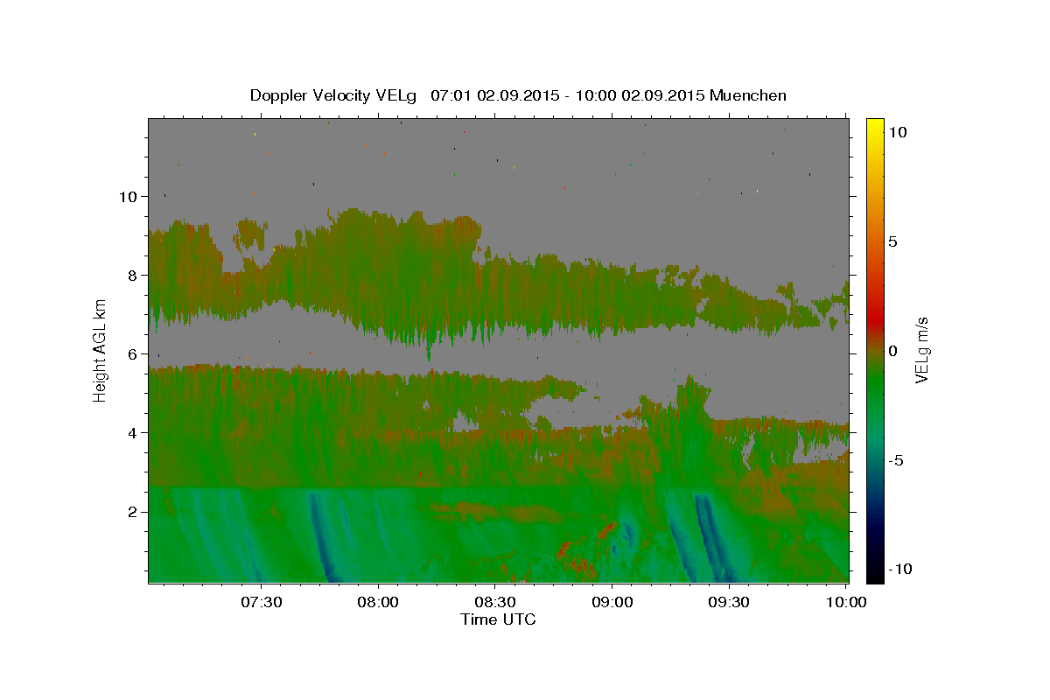Click the '08:00' time axis label
1050x700 pixels.
click(x=378, y=602)
